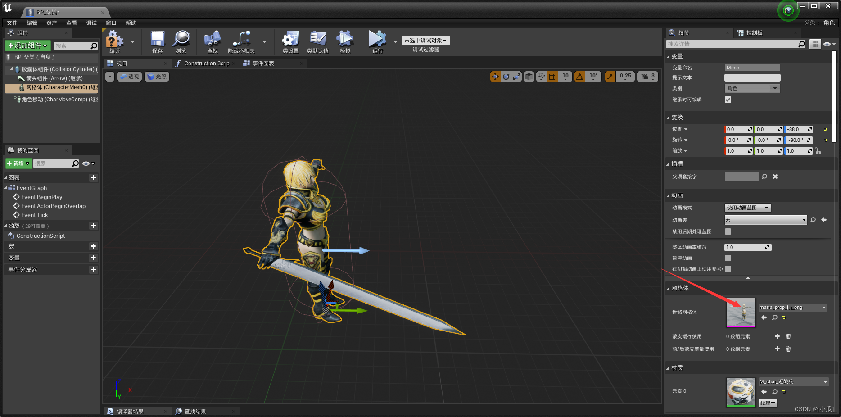Viewport: 841px width, 417px height.
Task: Open 动画模式 使用动画蓝图 dropdown
Action: [748, 208]
